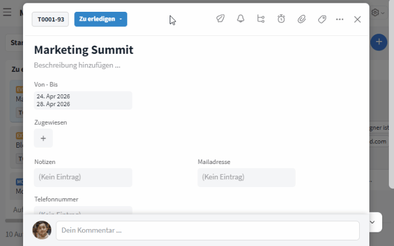Open the bell reminder icon

pos(241,19)
